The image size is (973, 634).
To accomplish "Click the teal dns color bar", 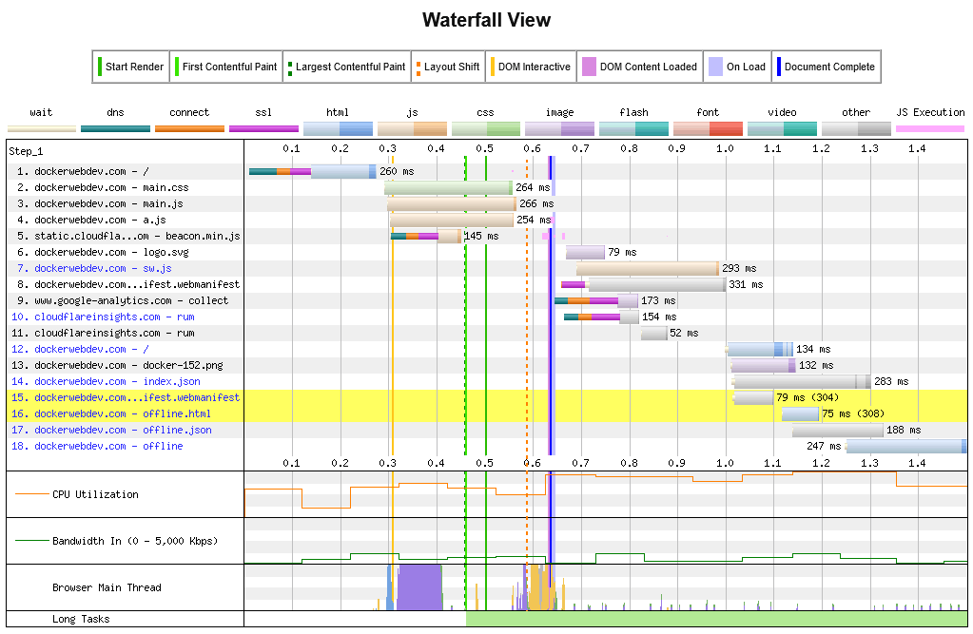I will pos(115,128).
